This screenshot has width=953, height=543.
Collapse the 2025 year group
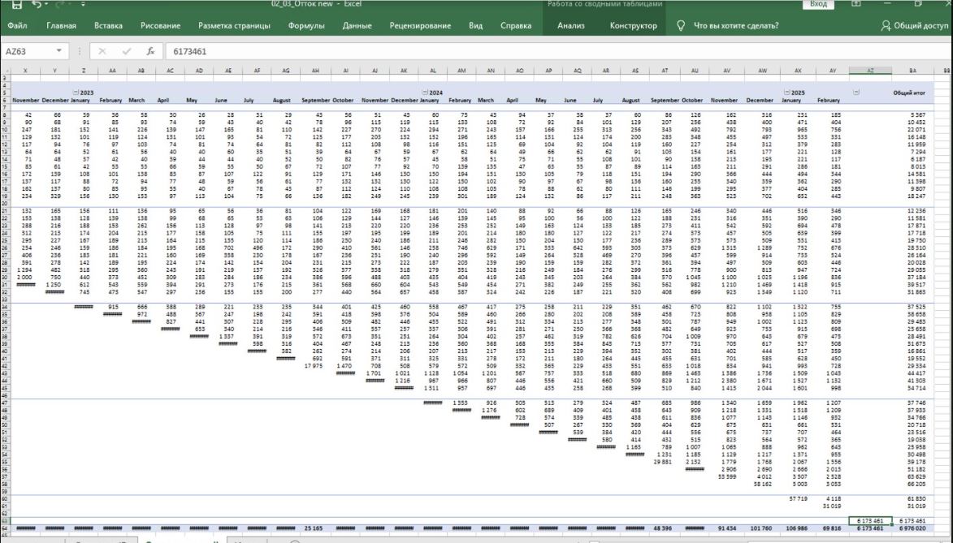[786, 93]
